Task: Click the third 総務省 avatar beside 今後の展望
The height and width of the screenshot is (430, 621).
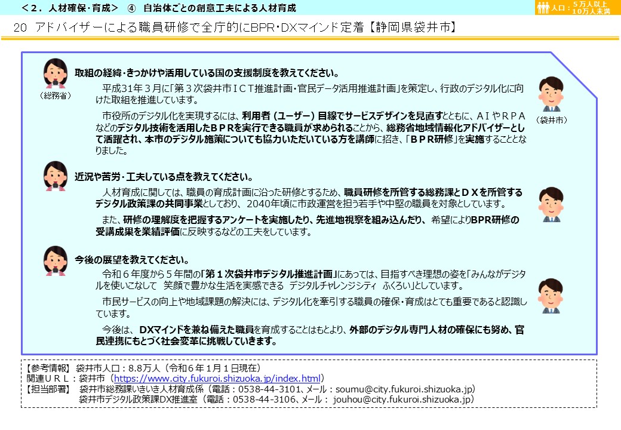Action: point(56,261)
